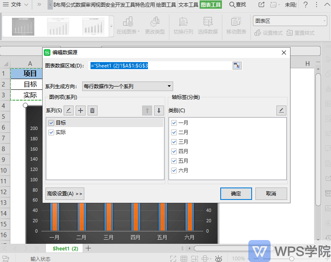
Task: Open the 特色应用 tab
Action: click(145, 5)
